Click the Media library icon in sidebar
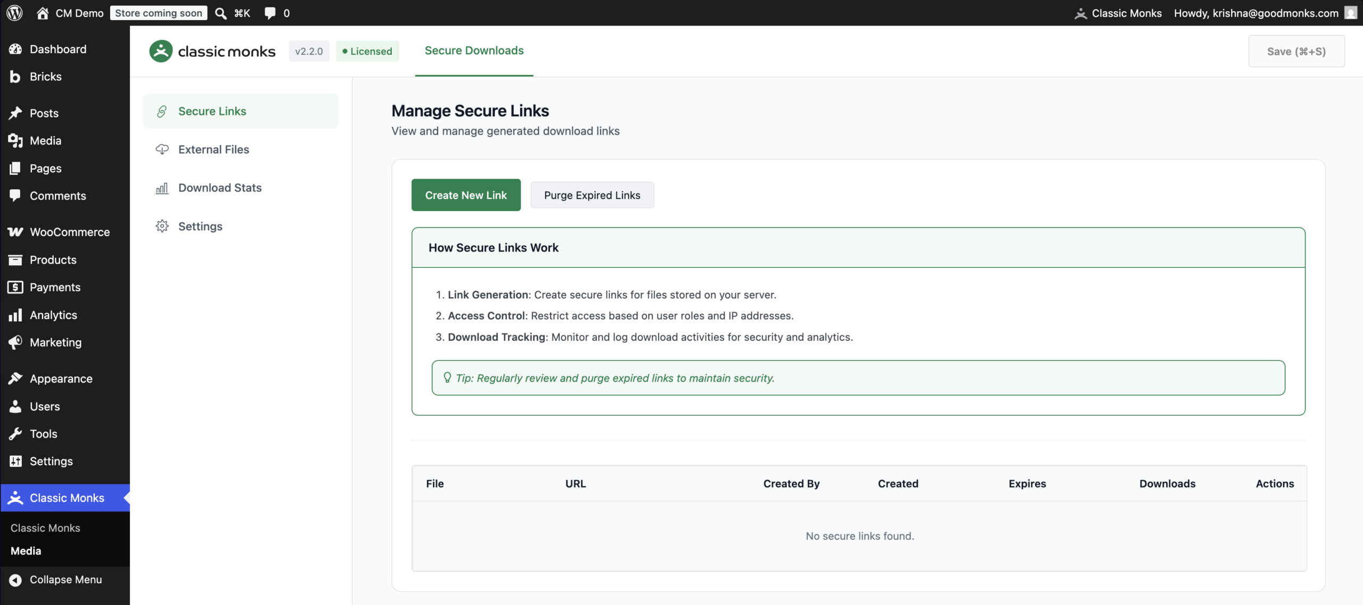This screenshot has height=605, width=1363. tap(15, 140)
